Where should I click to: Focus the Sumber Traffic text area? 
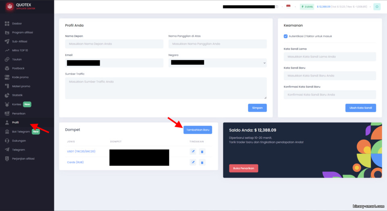pyautogui.click(x=166, y=88)
